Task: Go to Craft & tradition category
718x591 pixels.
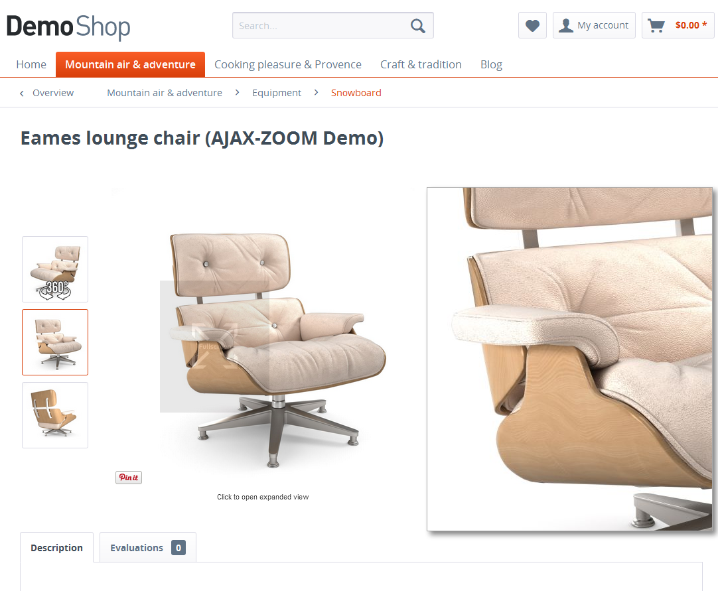Action: pyautogui.click(x=421, y=64)
